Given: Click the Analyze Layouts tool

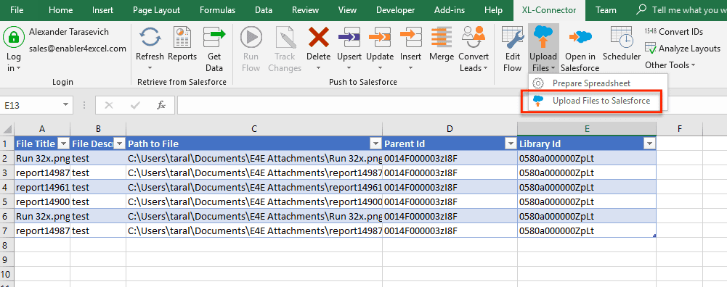Looking at the screenshot, I should pos(683,49).
